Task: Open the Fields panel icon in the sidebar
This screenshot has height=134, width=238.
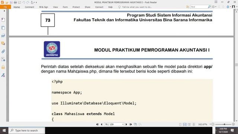Action: (3, 59)
